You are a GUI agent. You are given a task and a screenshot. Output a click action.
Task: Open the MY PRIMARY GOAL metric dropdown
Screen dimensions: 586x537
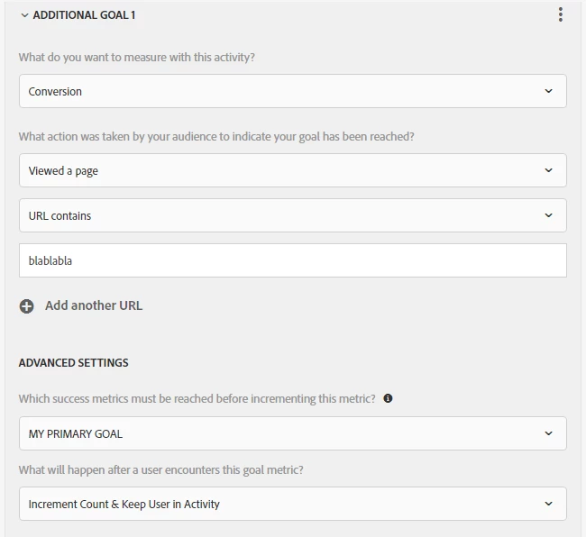click(292, 433)
